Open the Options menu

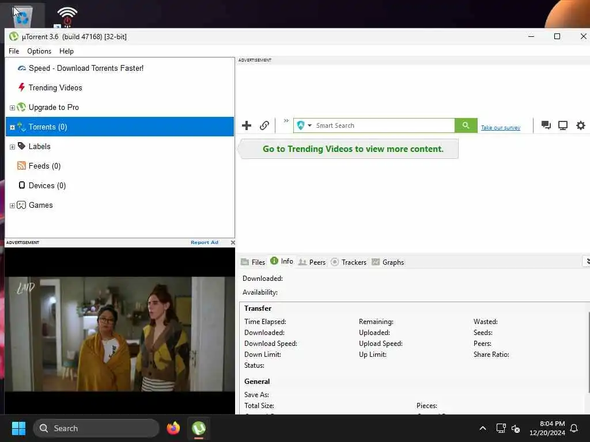point(39,51)
